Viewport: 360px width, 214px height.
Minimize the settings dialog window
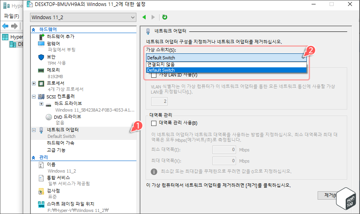(x=314, y=4)
